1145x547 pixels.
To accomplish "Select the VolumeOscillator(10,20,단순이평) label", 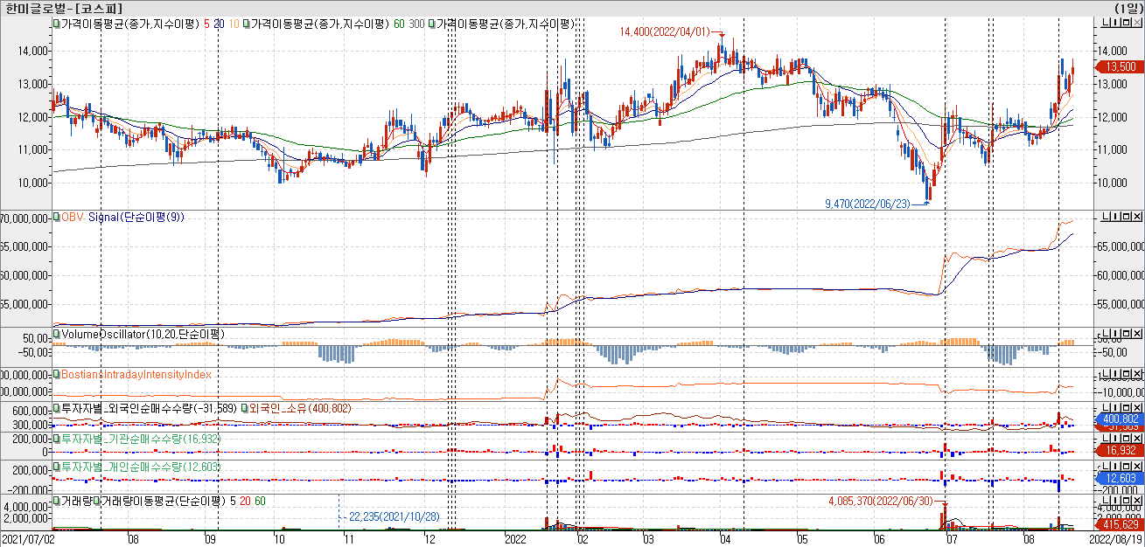I will [143, 333].
